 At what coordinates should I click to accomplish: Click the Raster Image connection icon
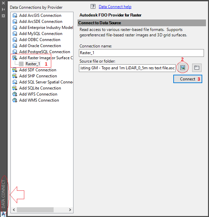coord(15,58)
